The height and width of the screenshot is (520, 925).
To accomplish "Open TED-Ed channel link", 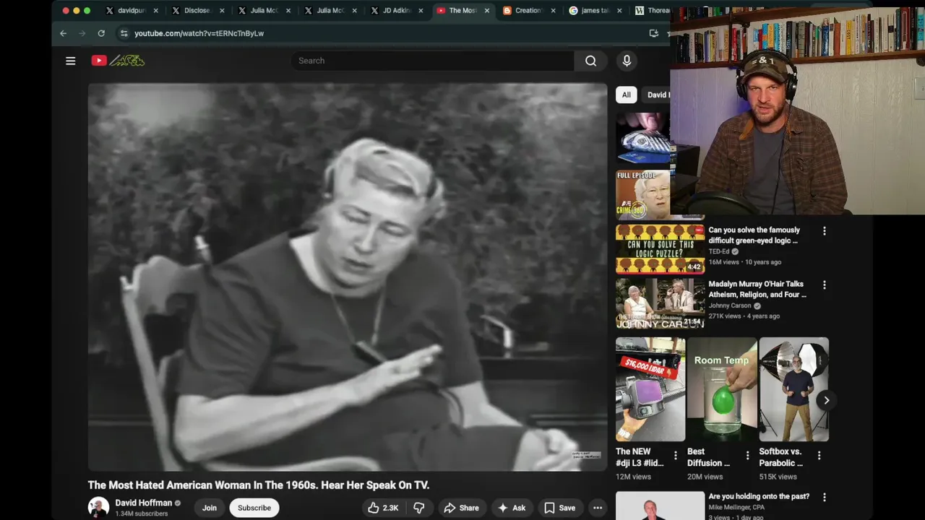I will [x=719, y=251].
